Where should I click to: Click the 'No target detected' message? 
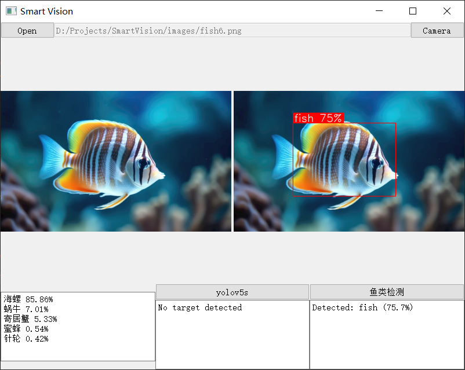[200, 307]
